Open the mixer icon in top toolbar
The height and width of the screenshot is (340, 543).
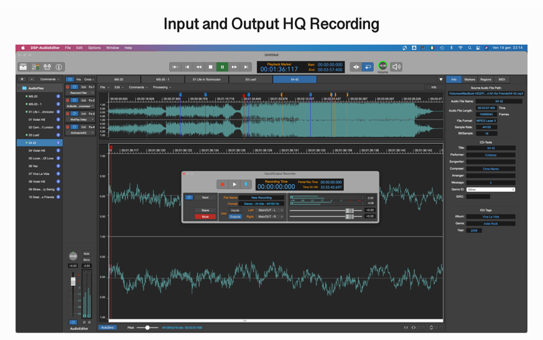(x=35, y=67)
